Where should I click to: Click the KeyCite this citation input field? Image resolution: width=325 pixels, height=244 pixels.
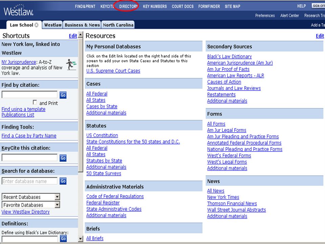(29, 158)
